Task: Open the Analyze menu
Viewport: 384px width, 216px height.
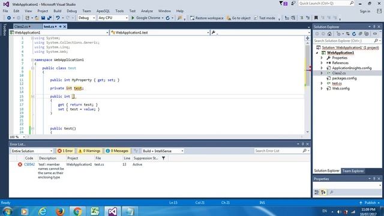Action: click(x=146, y=11)
